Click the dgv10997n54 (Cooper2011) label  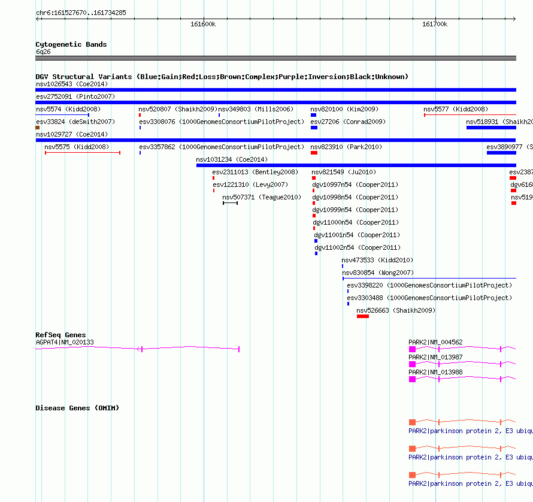(x=355, y=185)
